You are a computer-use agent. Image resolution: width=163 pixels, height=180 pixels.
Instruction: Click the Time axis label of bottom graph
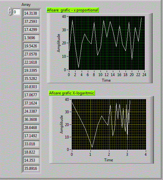point(109,160)
